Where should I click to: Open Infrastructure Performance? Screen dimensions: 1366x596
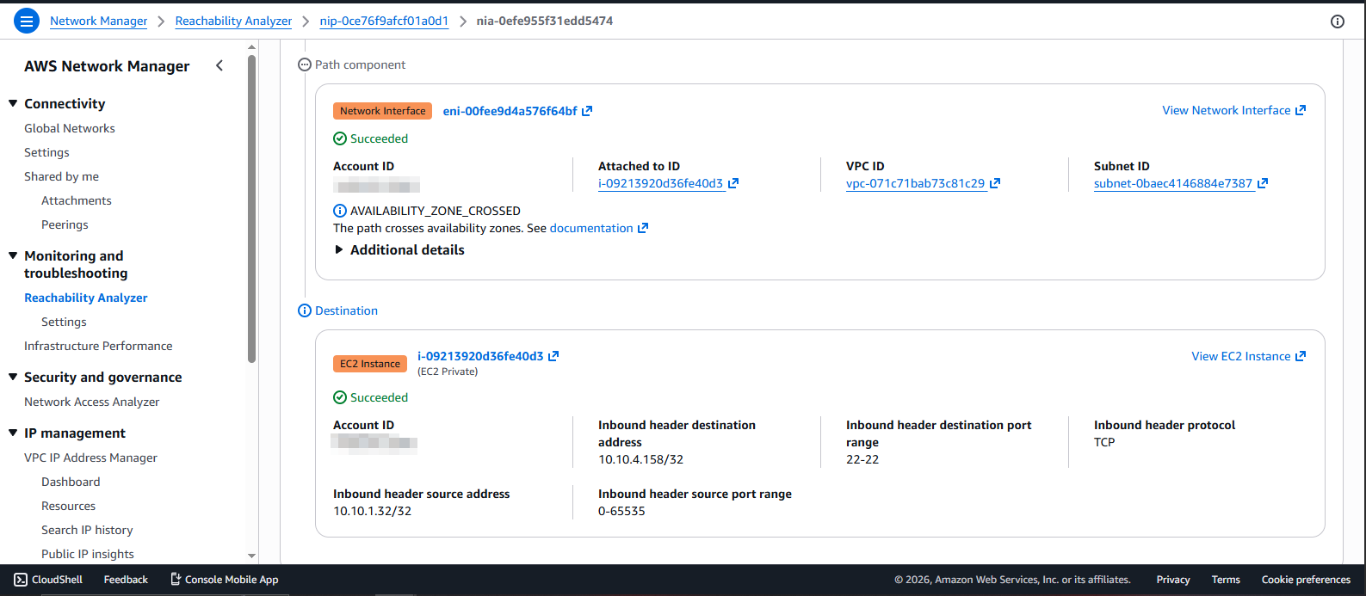(98, 346)
